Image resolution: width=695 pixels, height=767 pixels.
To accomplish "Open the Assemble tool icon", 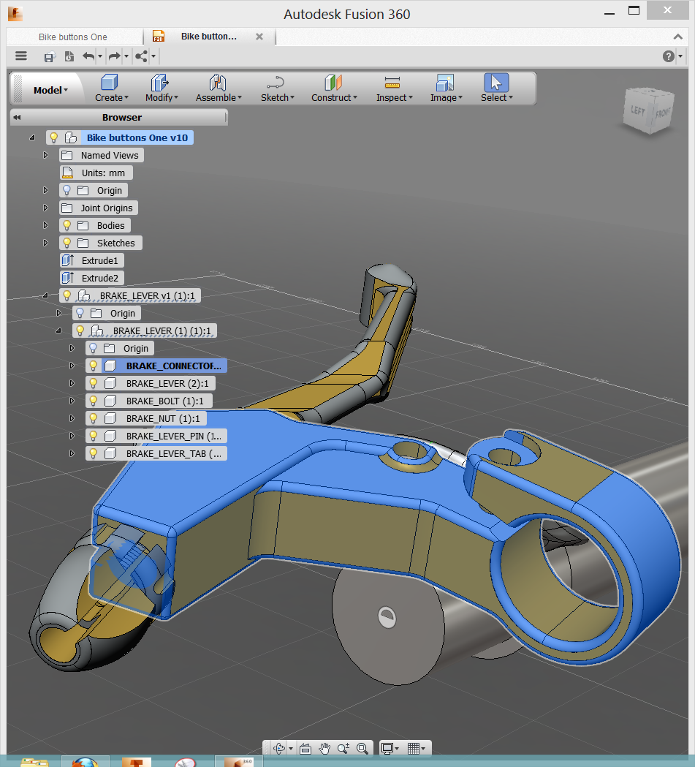I will [218, 82].
